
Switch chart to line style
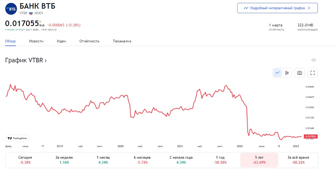[277, 73]
